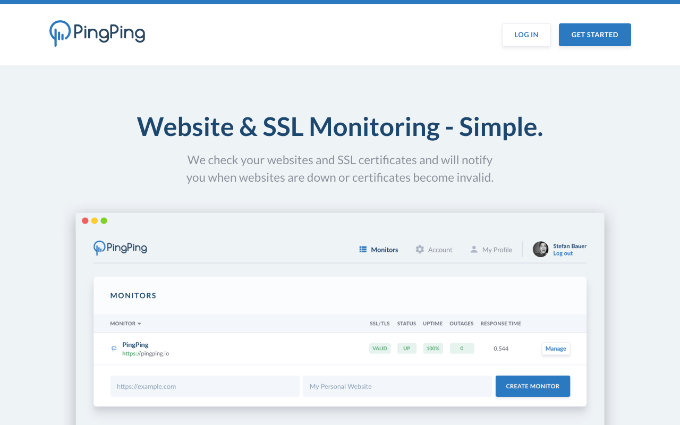Click the STATUS column header
This screenshot has height=425, width=680.
point(407,324)
